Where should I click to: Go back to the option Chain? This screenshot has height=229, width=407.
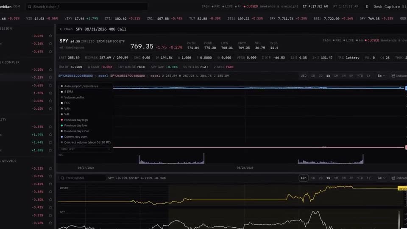point(66,29)
